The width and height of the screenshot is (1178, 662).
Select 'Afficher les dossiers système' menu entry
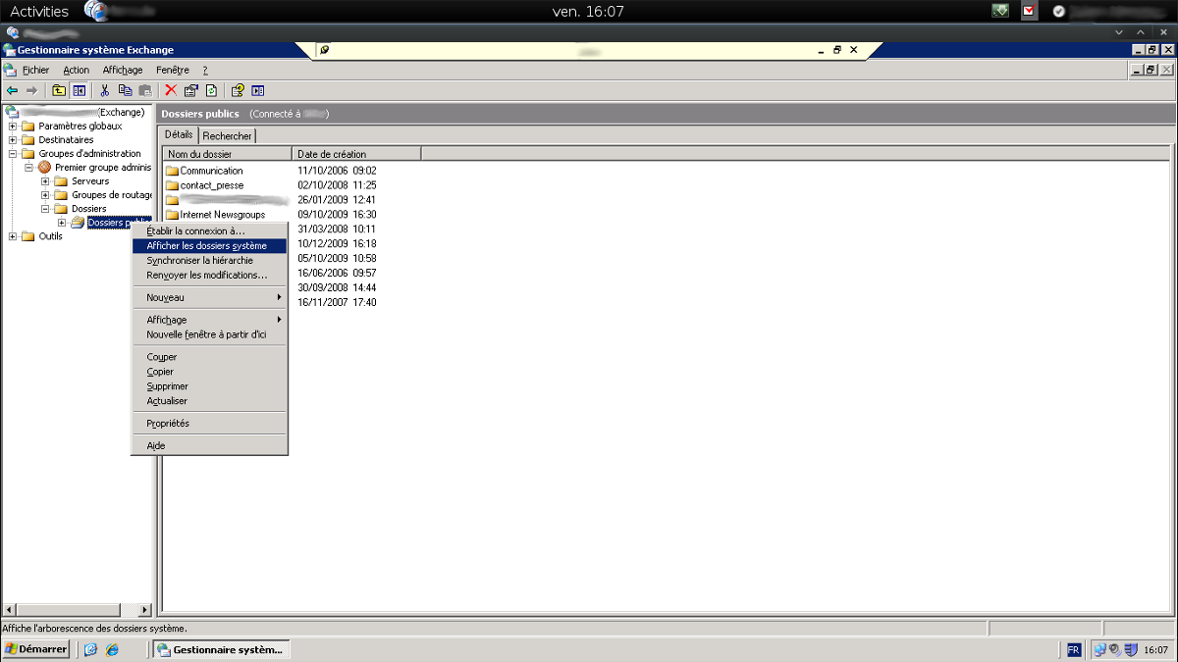[x=209, y=246]
